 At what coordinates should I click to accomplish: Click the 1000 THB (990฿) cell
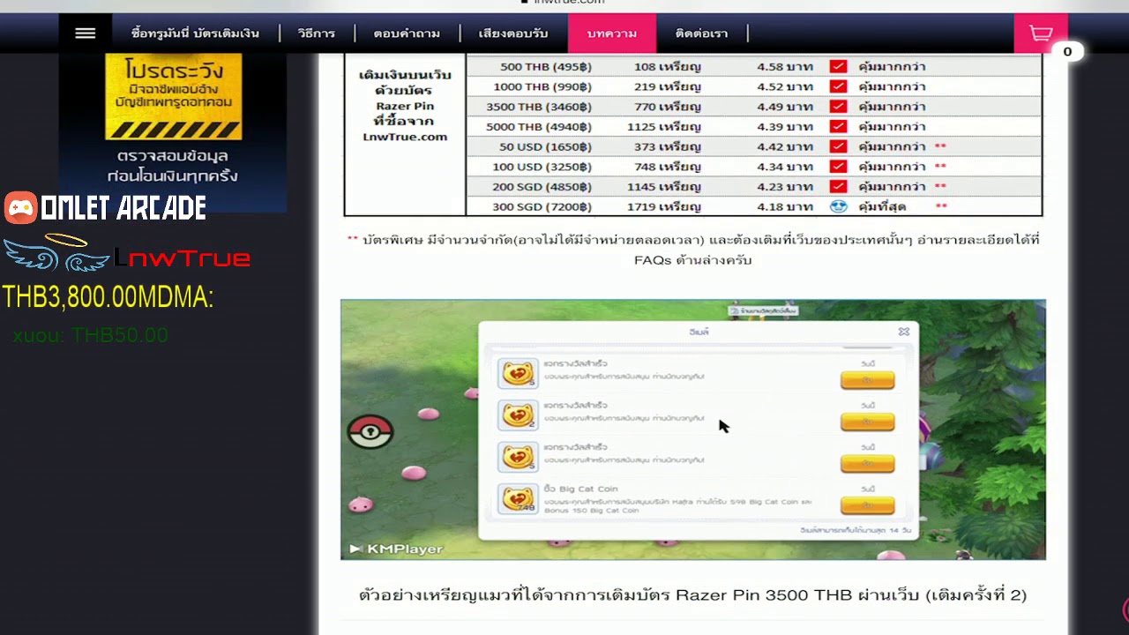[542, 86]
